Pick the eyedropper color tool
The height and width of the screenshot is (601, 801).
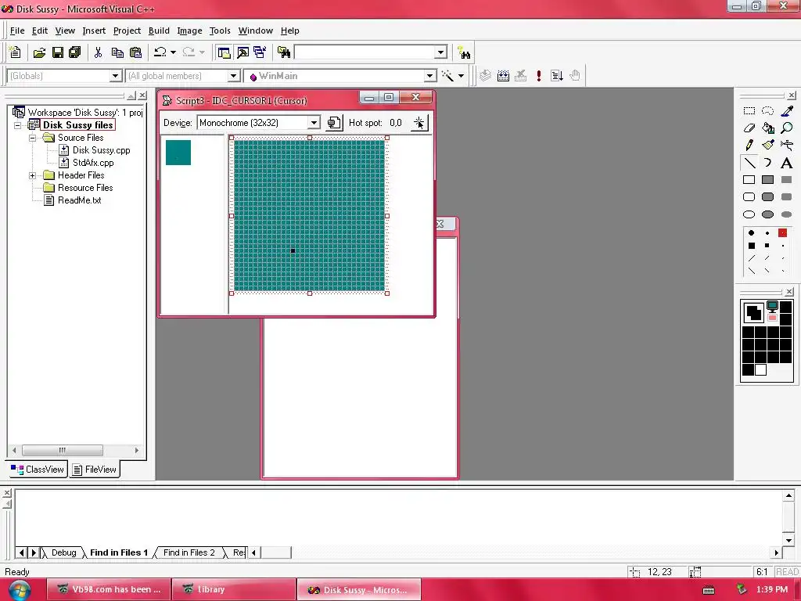click(787, 111)
